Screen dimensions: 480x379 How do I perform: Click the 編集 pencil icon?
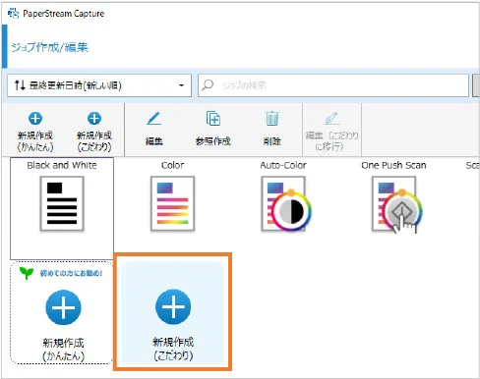[153, 119]
